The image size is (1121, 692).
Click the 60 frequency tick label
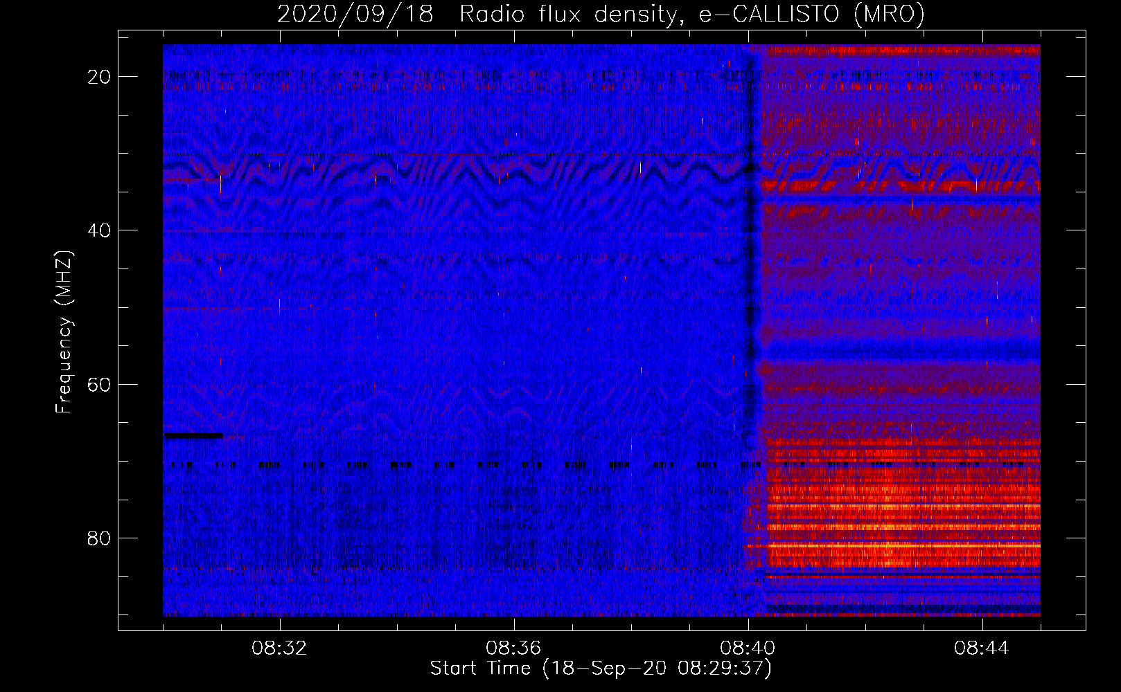click(100, 384)
